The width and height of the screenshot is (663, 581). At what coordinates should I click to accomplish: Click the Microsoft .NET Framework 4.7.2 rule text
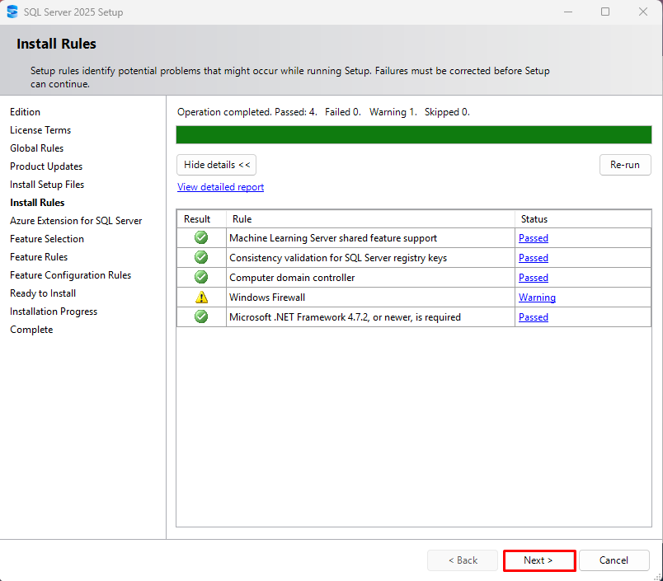345,317
